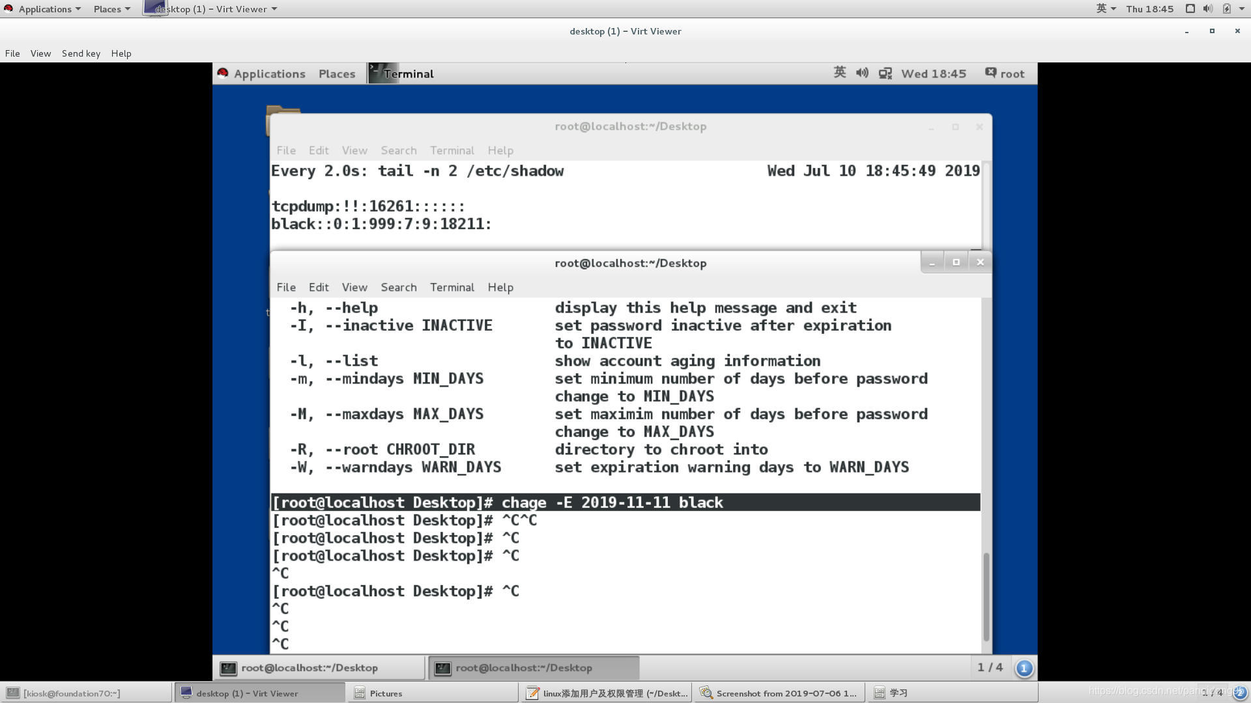Viewport: 1251px width, 703px height.
Task: Open Virt Viewer File menu
Action: pos(12,53)
